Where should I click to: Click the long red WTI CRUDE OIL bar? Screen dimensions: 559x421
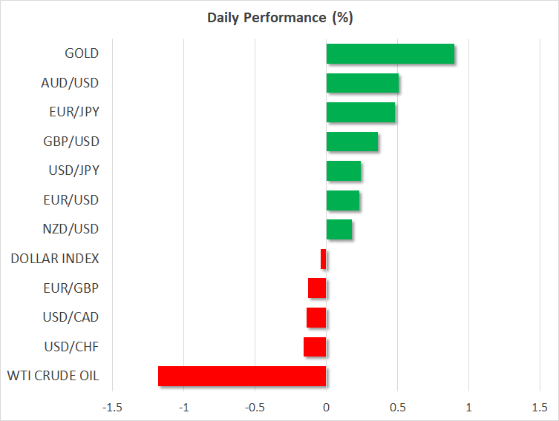(x=242, y=376)
